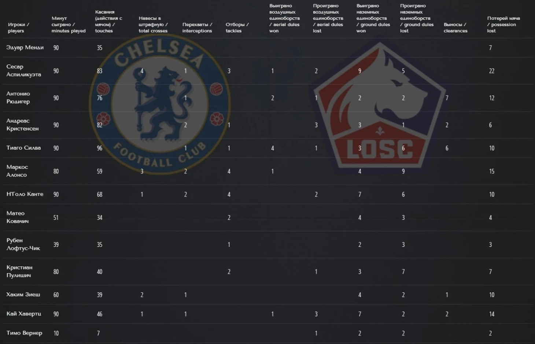The width and height of the screenshot is (535, 344).
Task: Click player Тимо Вернер name
Action: pyautogui.click(x=24, y=333)
